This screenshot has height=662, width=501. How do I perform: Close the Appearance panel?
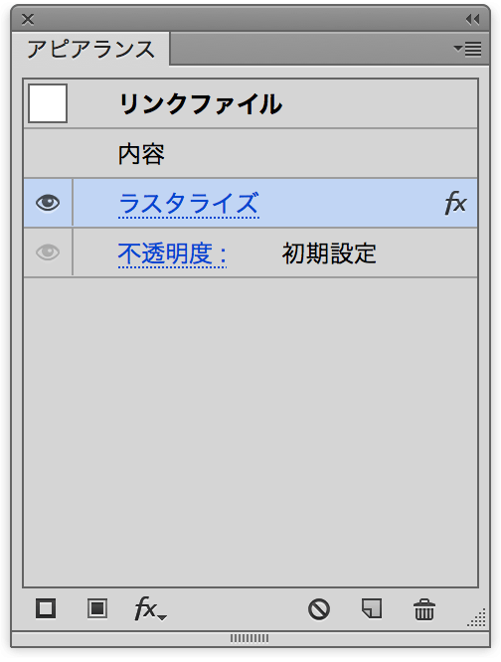coord(28,20)
